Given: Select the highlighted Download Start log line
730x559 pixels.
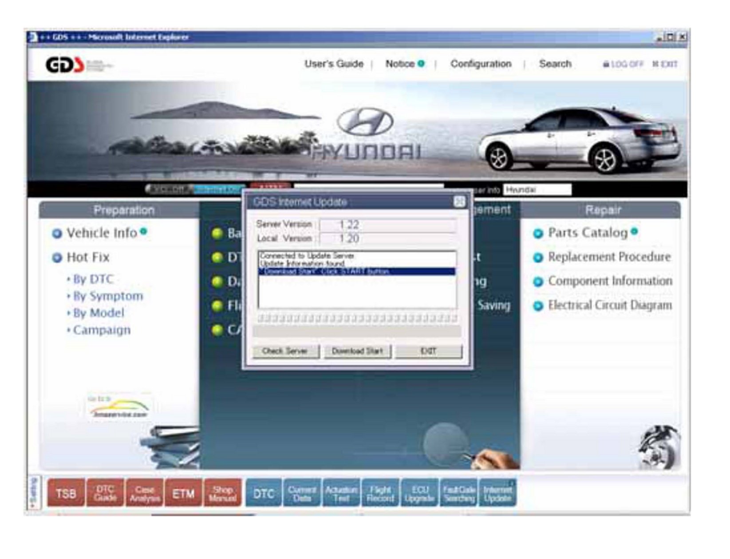Looking at the screenshot, I should (x=356, y=271).
